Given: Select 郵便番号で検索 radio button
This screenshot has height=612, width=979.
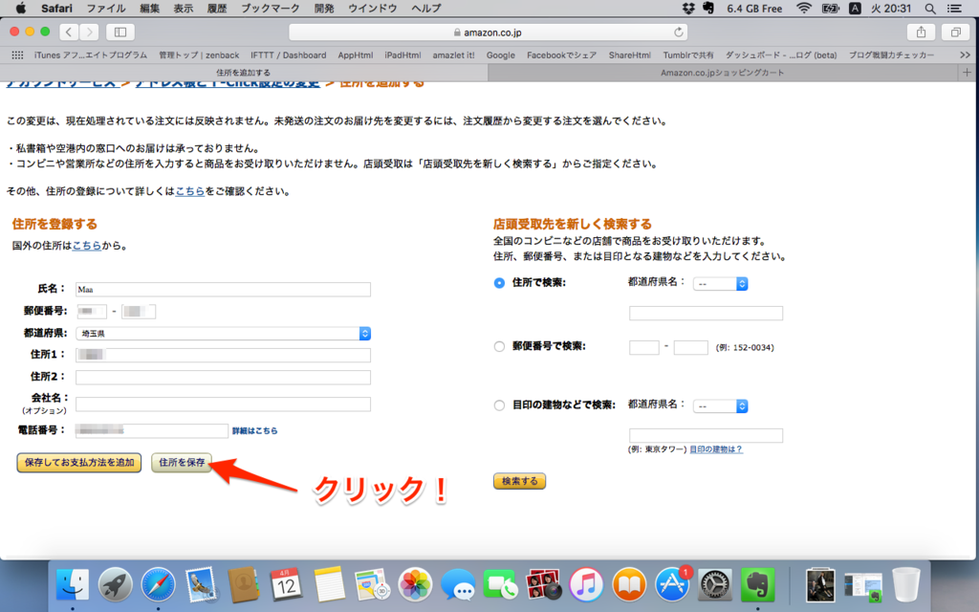Looking at the screenshot, I should tap(499, 346).
